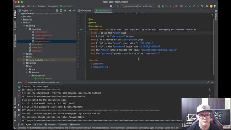The image size is (231, 130).
Task: Open Project panel settings gear
Action: point(70,10)
